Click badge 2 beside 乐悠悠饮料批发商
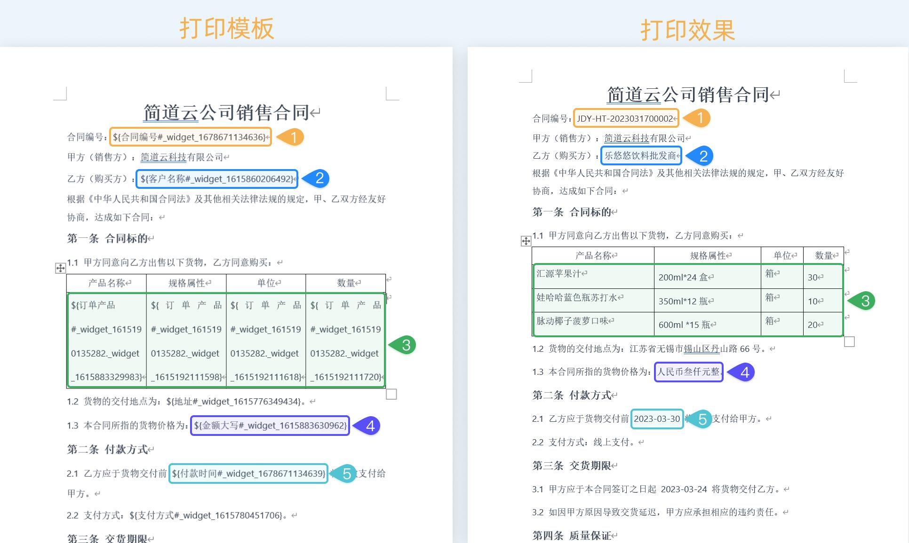This screenshot has width=909, height=543. tap(703, 155)
